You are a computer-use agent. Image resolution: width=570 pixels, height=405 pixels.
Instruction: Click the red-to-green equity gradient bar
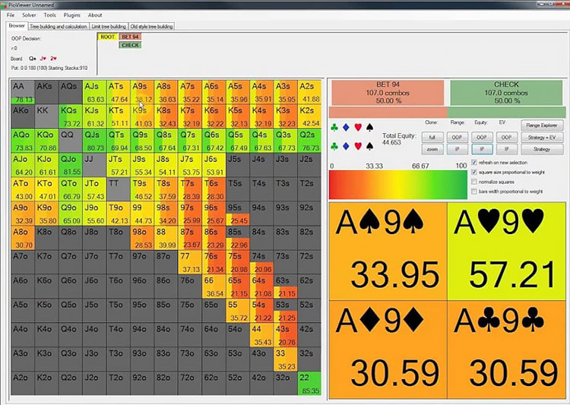coord(397,185)
